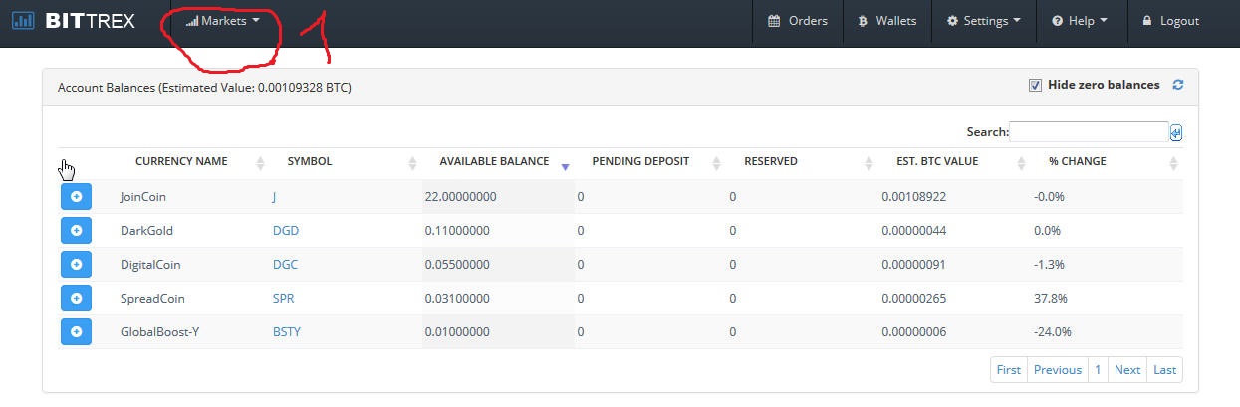Click the plus button for DigitalCoin

[76, 264]
